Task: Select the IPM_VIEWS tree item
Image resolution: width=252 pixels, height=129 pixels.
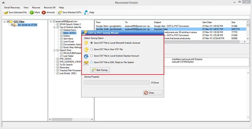Action: tap(65, 59)
